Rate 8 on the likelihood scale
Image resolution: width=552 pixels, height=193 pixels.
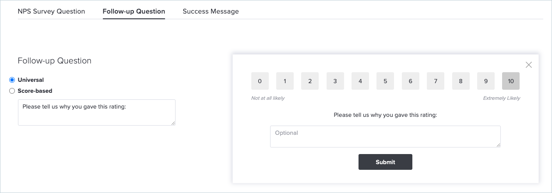click(x=461, y=81)
